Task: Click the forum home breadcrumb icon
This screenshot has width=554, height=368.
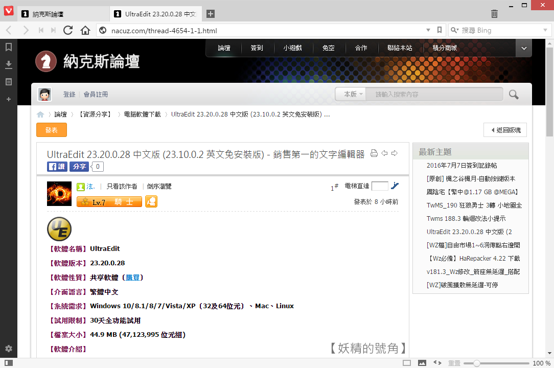Action: coord(40,114)
